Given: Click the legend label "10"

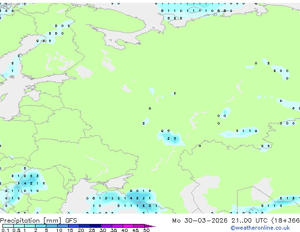Looking at the screenshot, I should pyautogui.click(x=59, y=230).
